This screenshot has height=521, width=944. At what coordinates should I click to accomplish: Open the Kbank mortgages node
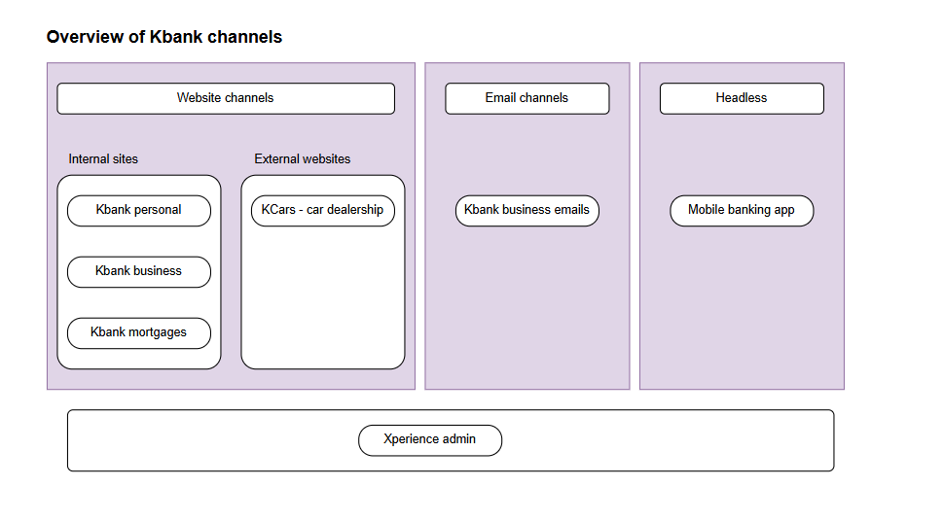(x=138, y=332)
